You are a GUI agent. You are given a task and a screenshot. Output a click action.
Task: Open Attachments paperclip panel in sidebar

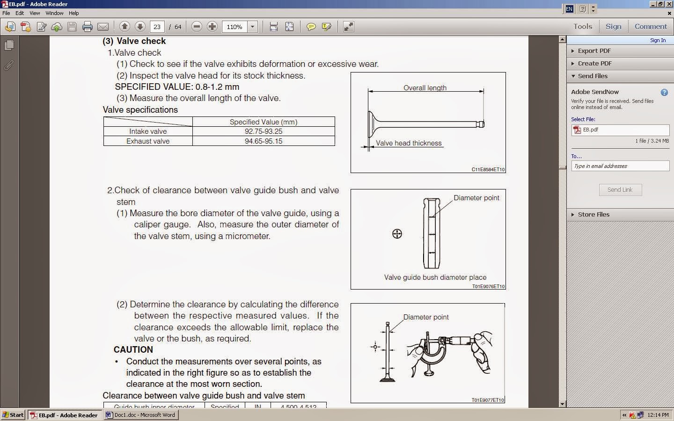tap(9, 65)
